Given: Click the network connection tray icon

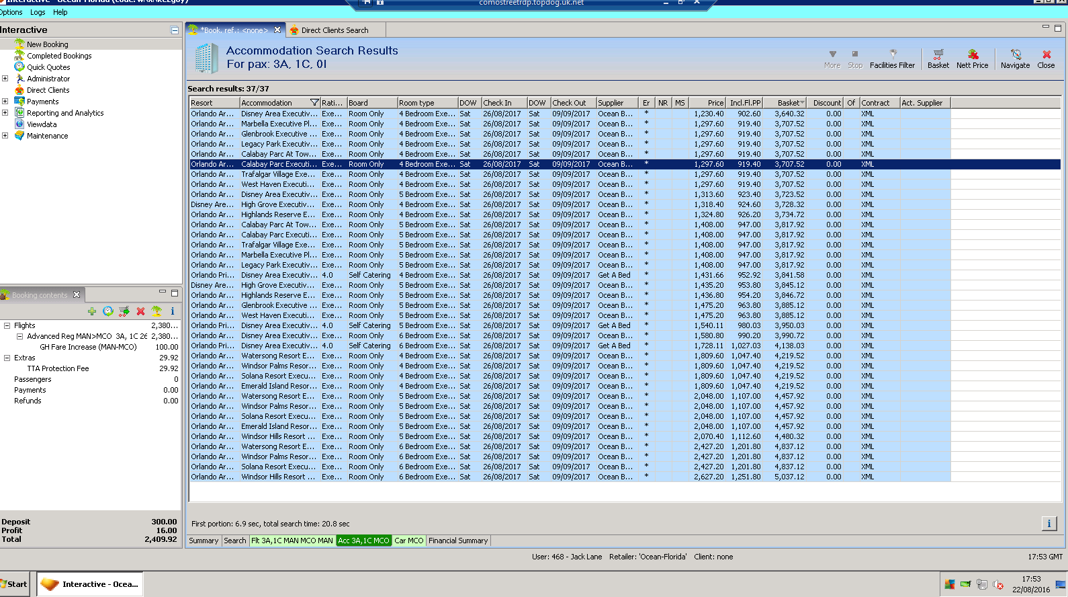Looking at the screenshot, I should coord(982,584).
